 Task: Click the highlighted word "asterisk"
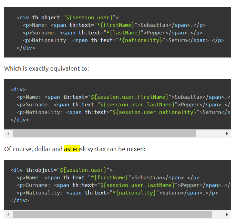click(x=75, y=149)
